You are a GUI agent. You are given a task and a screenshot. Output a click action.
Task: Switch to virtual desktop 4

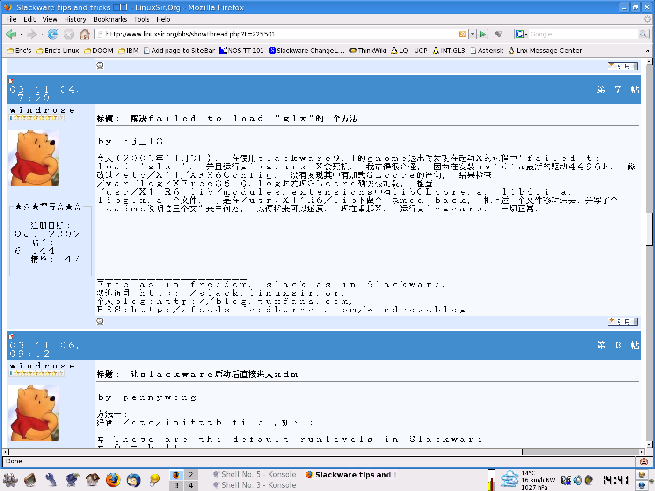pos(190,485)
